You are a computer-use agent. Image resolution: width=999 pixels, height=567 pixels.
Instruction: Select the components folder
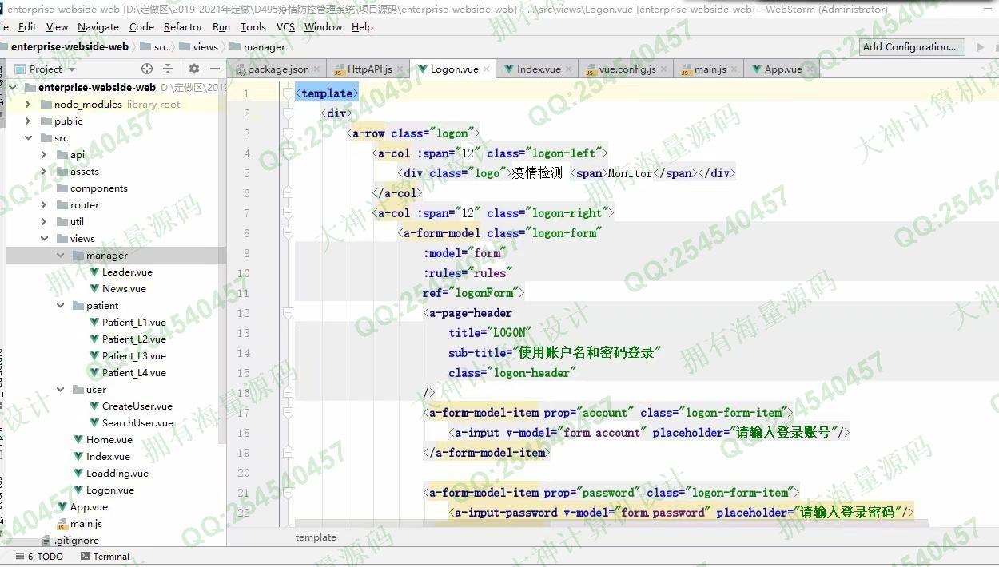(98, 188)
